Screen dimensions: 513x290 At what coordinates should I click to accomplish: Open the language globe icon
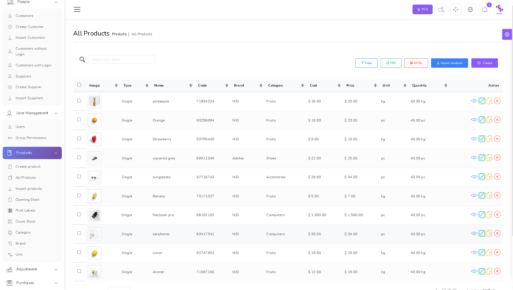point(470,10)
